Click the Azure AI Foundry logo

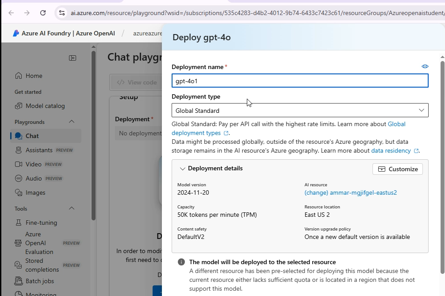(x=16, y=33)
